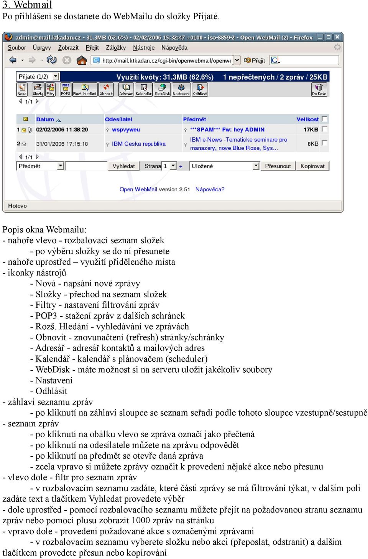The width and height of the screenshot is (368, 559).
Task: Open the Zobrazit menu
Action: pyautogui.click(x=68, y=48)
